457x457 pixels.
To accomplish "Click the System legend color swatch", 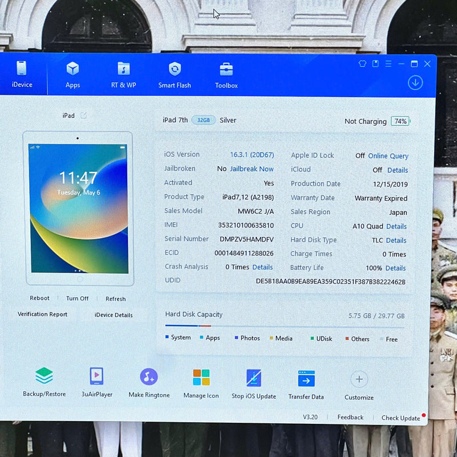I will pos(167,337).
